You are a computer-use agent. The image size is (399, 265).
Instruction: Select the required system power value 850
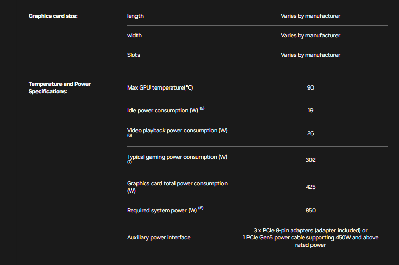pos(310,210)
